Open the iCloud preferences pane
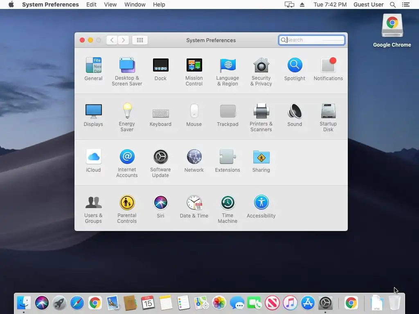The height and width of the screenshot is (314, 419). click(93, 161)
